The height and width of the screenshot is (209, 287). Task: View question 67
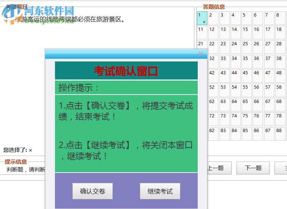pyautogui.click(x=269, y=105)
